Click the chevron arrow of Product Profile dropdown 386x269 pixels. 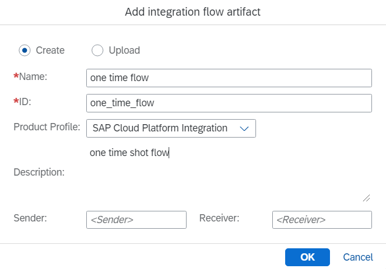(x=244, y=129)
